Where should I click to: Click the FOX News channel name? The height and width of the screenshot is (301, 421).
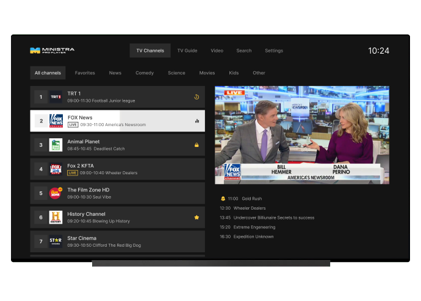tap(80, 118)
